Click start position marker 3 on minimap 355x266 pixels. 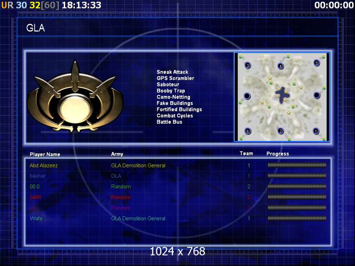tap(248, 65)
